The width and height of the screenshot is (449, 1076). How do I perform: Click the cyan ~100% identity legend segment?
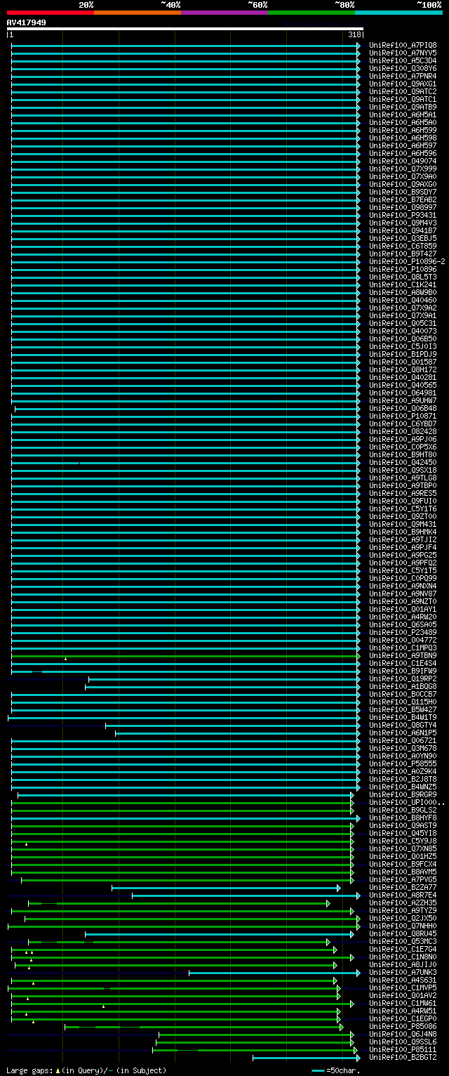tap(398, 13)
